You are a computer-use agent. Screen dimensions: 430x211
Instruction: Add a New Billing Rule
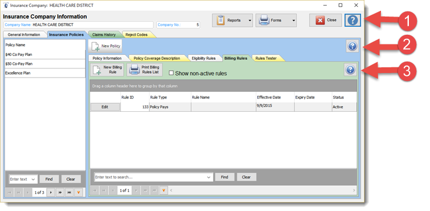click(107, 70)
